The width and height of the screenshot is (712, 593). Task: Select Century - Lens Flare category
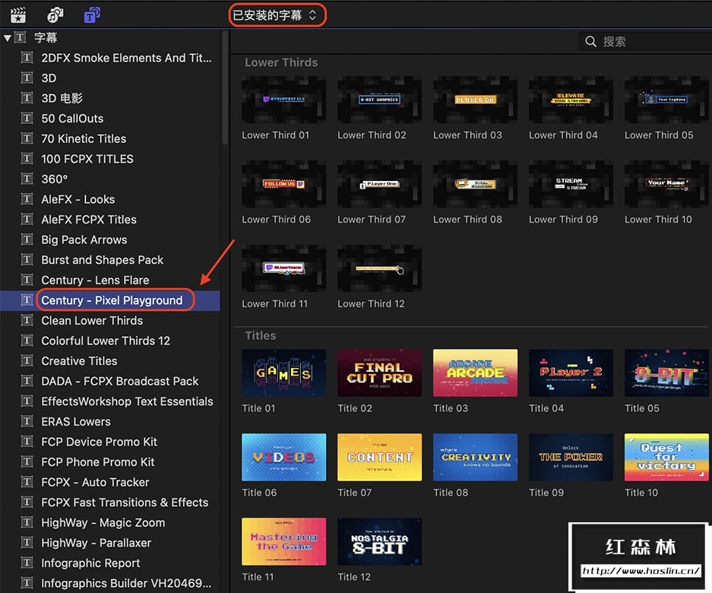(110, 281)
